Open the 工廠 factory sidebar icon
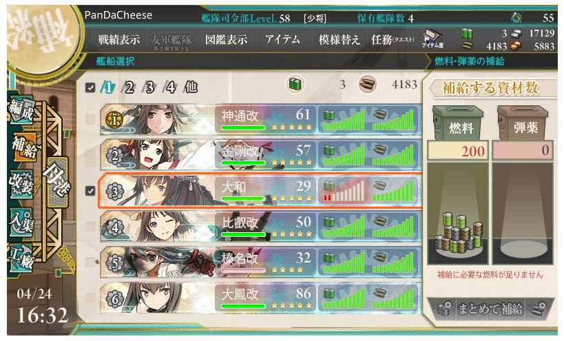The height and width of the screenshot is (341, 564). pyautogui.click(x=21, y=258)
